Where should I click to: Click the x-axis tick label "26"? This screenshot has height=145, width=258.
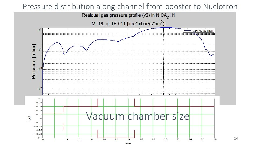click(x=203, y=139)
